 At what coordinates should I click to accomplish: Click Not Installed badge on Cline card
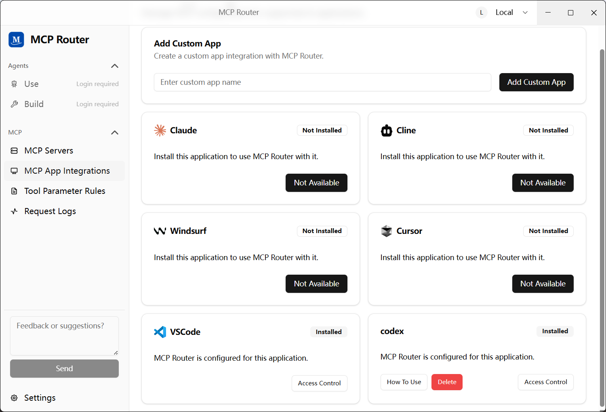(x=548, y=130)
